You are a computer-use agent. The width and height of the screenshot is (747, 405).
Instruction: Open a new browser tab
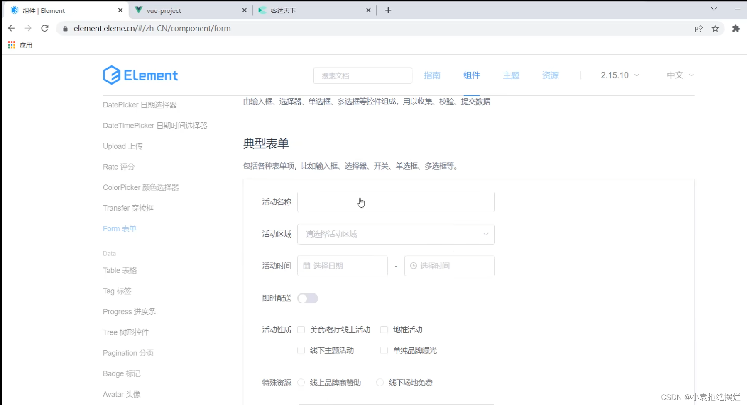point(388,10)
